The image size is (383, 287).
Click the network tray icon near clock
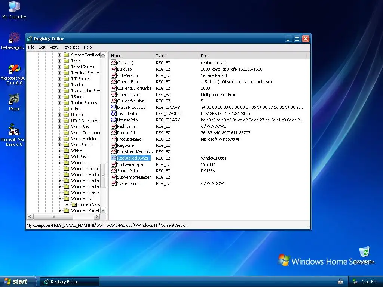[355, 281]
